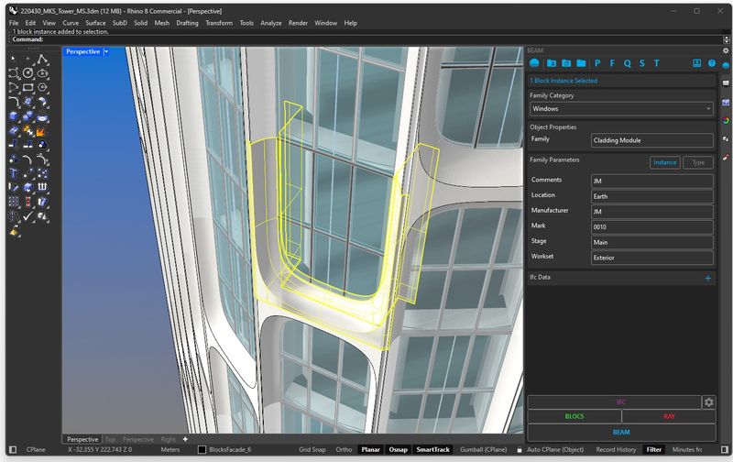The image size is (733, 462).
Task: Expand Ifc Data with plus button
Action: (x=707, y=277)
